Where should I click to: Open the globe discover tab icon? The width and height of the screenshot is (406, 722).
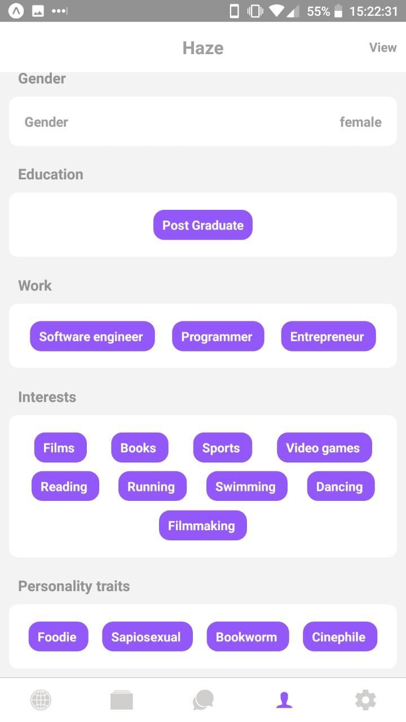click(41, 700)
